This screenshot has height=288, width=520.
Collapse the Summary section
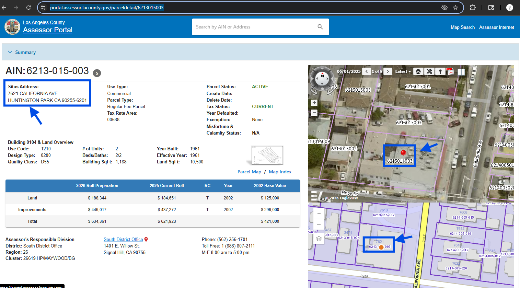click(10, 52)
